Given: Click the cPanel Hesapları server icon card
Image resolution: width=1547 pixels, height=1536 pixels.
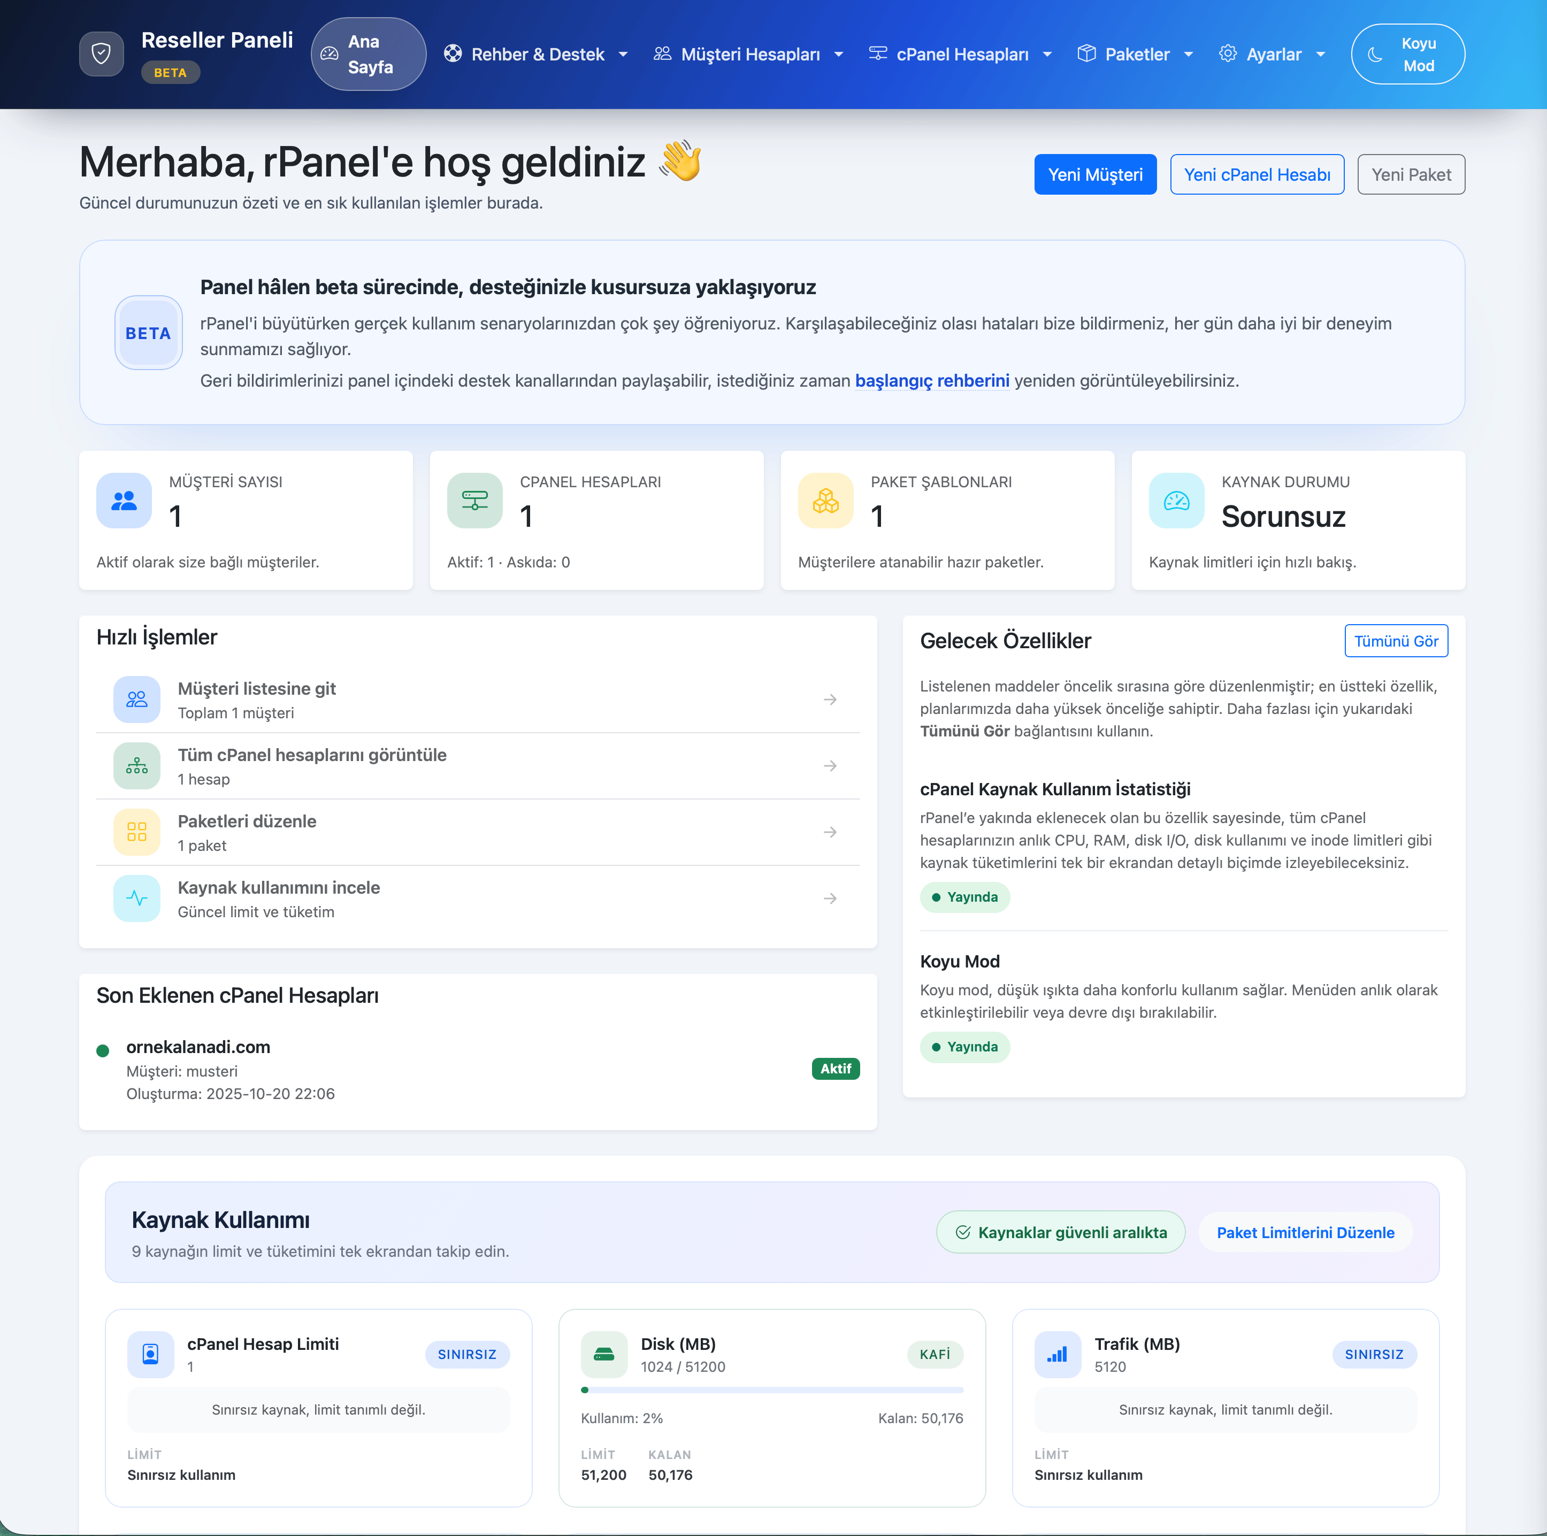Looking at the screenshot, I should pyautogui.click(x=474, y=500).
